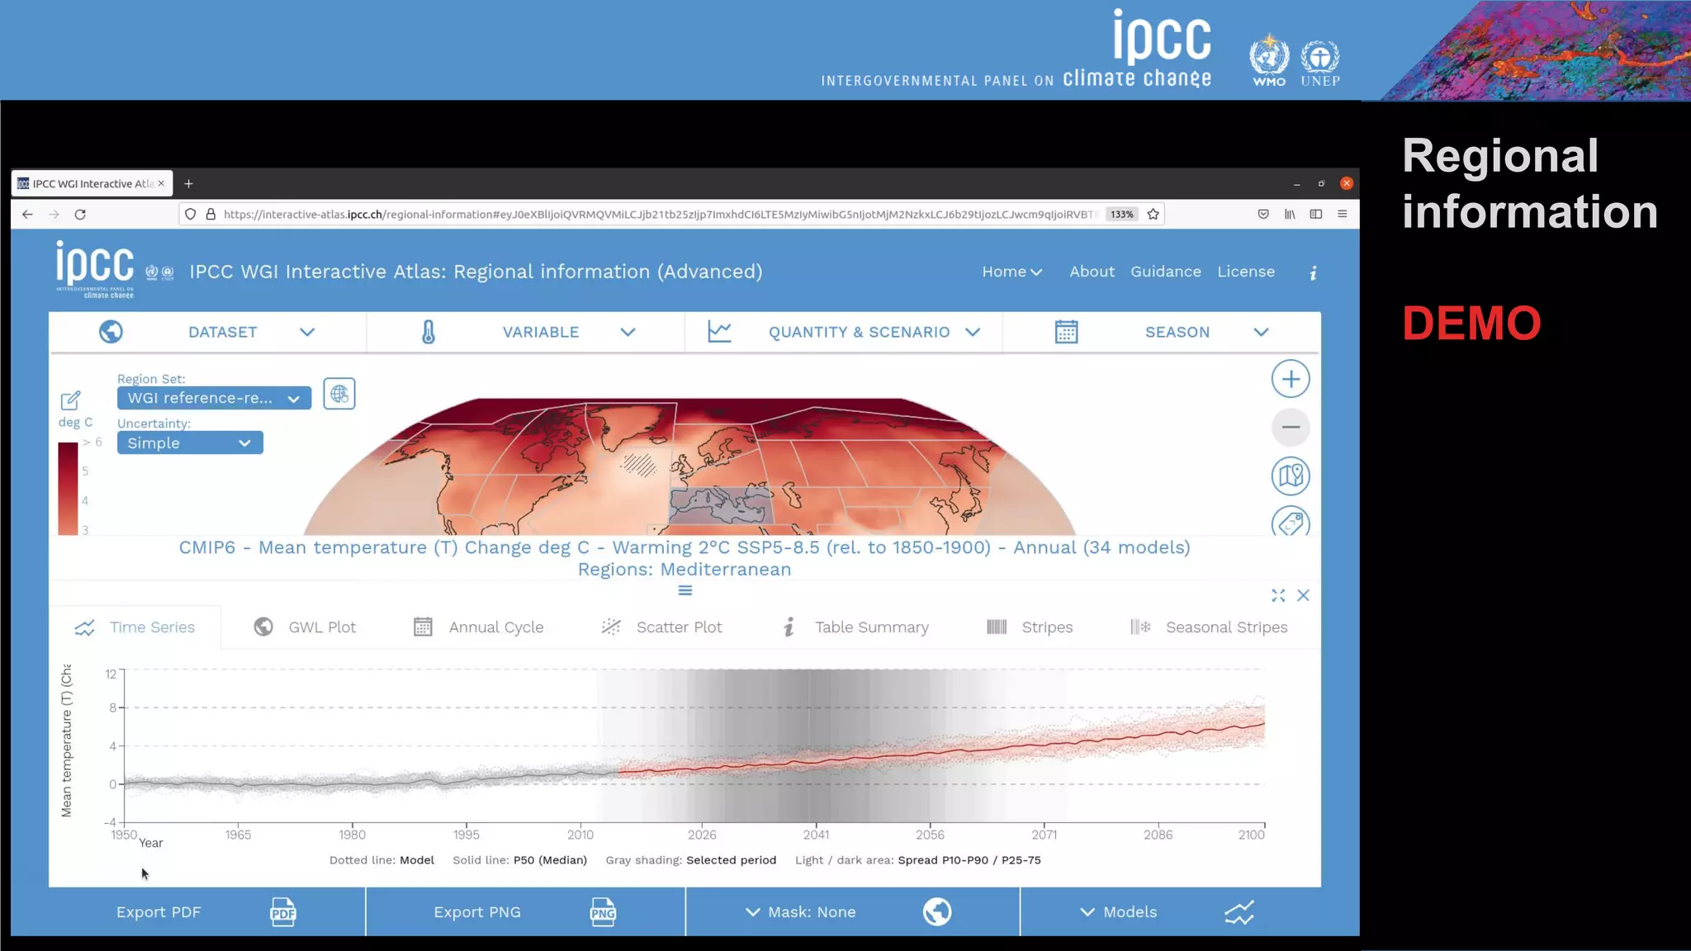Screen dimensions: 1691x951
Task: Open the browser library icon
Action: pyautogui.click(x=1290, y=215)
